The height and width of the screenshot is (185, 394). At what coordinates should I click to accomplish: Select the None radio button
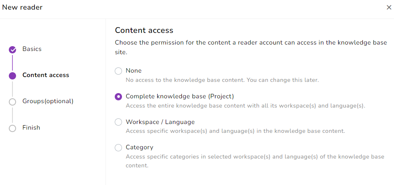118,71
